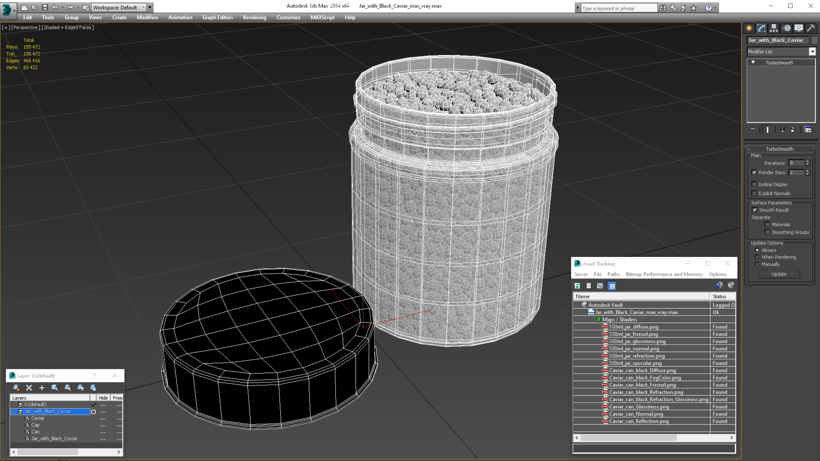The width and height of the screenshot is (820, 461).
Task: Select the Manually update option
Action: [x=757, y=264]
